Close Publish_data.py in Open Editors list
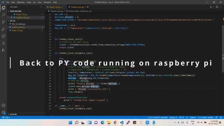The width and height of the screenshot is (224, 126). pos(12,17)
